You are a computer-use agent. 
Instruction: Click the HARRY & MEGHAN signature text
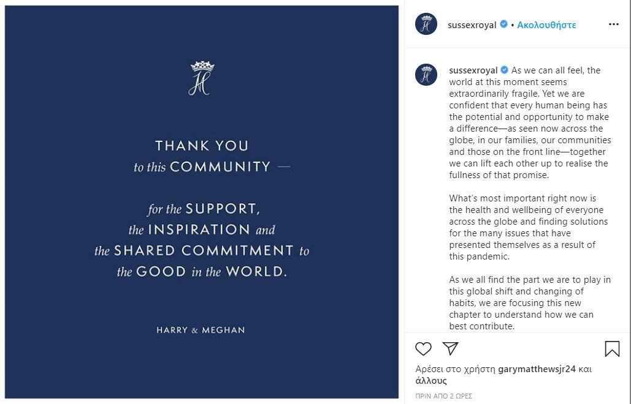[201, 330]
